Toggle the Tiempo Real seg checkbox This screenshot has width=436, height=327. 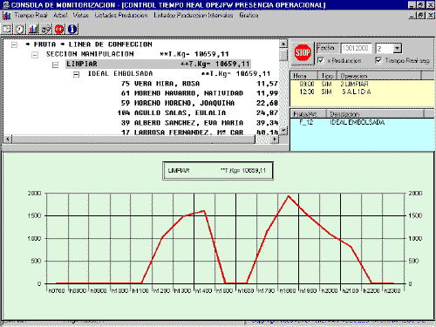pos(378,60)
